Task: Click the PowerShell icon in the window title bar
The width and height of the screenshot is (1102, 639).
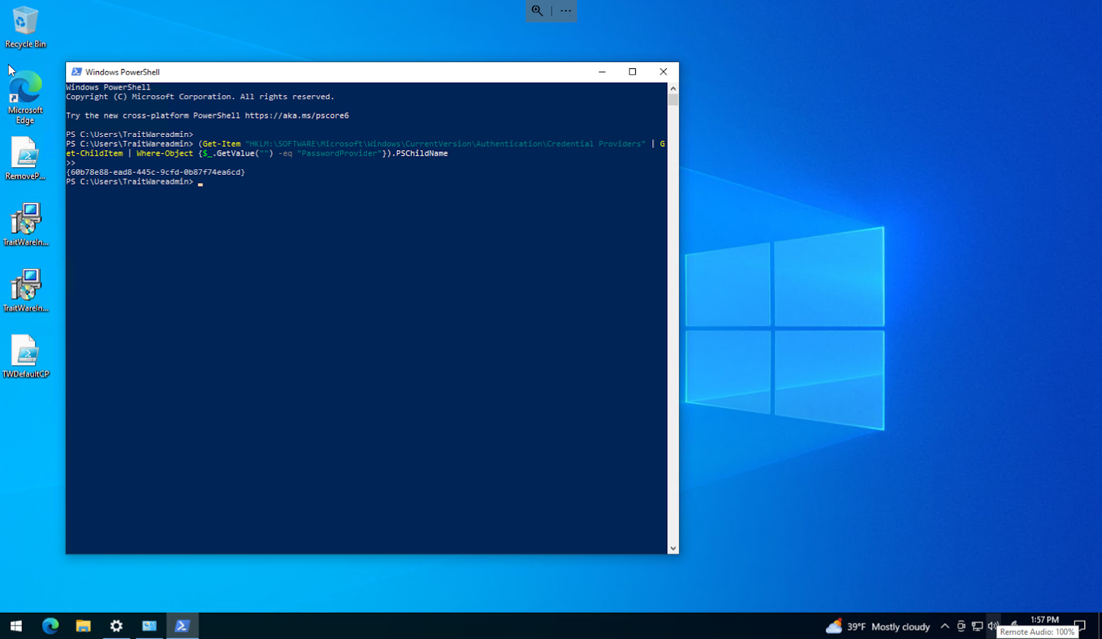Action: pyautogui.click(x=76, y=72)
